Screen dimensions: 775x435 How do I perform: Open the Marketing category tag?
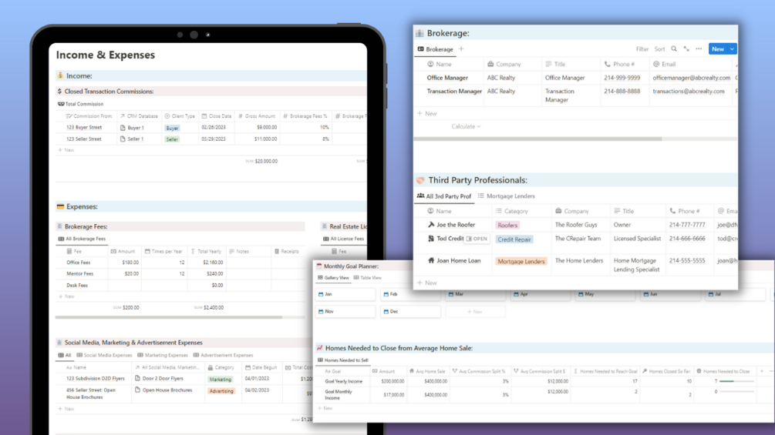[x=220, y=380]
